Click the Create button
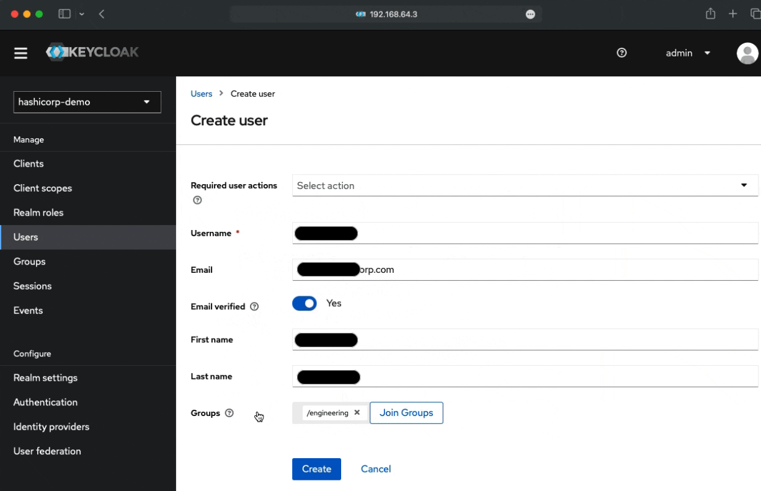The height and width of the screenshot is (491, 761). tap(316, 469)
